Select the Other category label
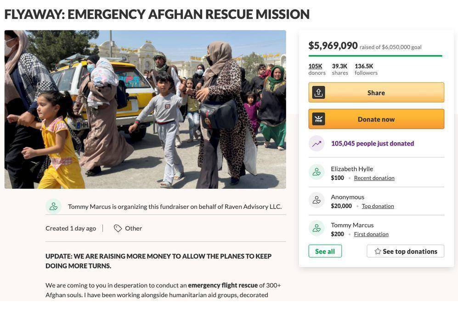Screen dimensions: 458x309 (x=134, y=228)
